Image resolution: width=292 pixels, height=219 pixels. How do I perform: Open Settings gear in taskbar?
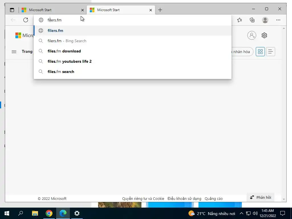coord(77,213)
